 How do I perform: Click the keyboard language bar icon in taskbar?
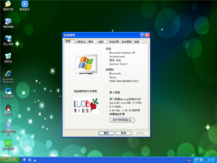tap(189, 160)
